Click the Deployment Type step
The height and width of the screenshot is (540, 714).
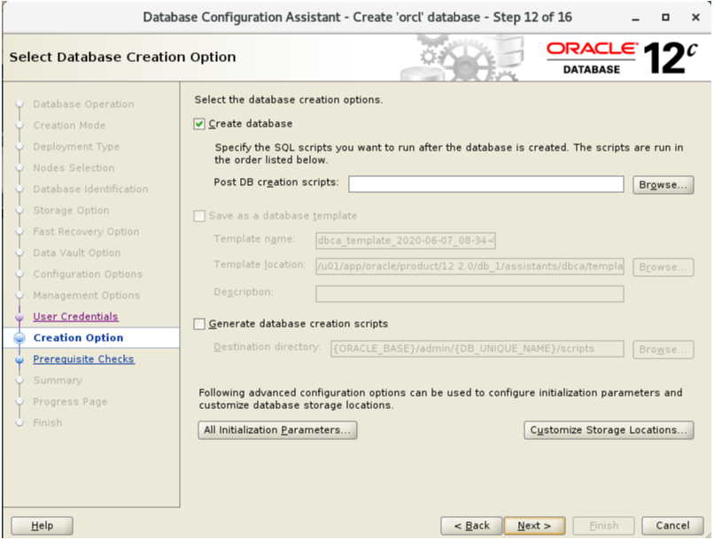click(76, 146)
